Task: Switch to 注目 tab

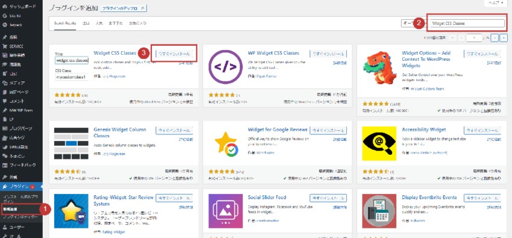Action: coord(86,23)
